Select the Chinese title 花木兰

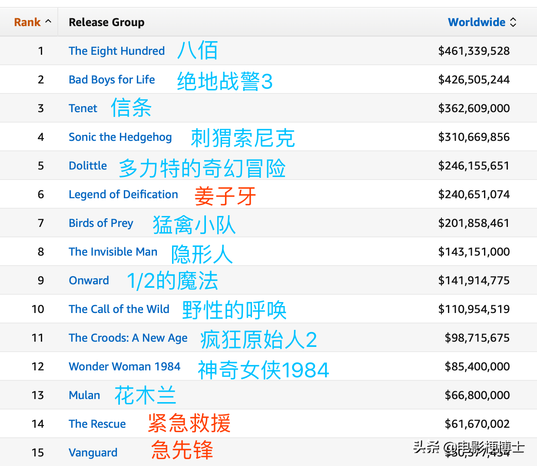point(145,396)
